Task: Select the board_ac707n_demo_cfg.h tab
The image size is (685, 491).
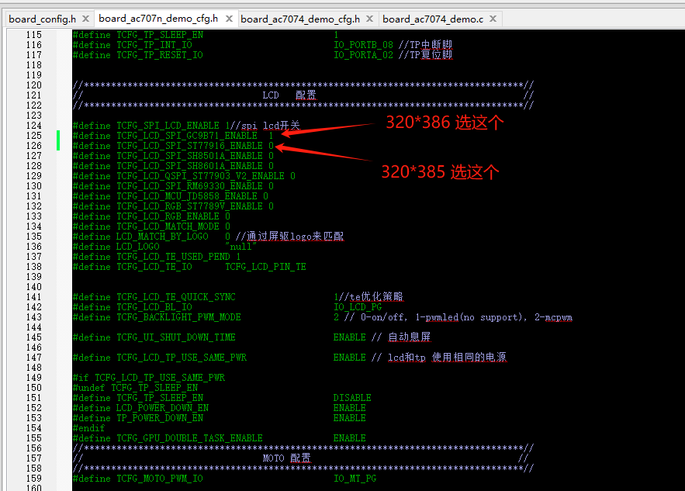Action: (x=158, y=19)
